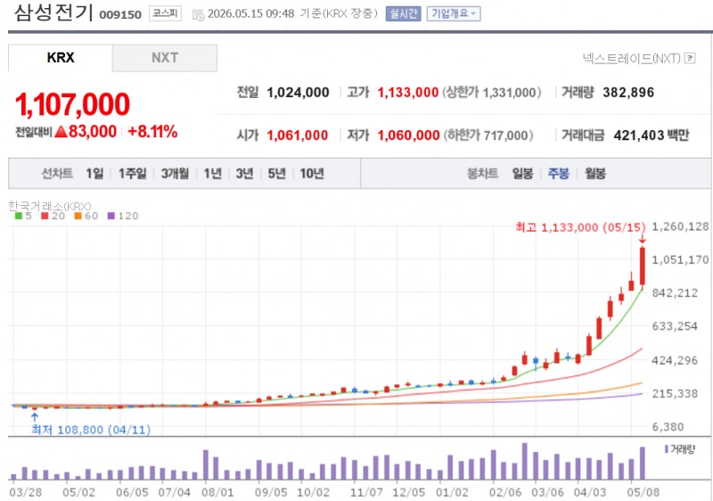Click the green 5 moving-average legend swatch
Viewport: 713px width, 501px height.
point(18,216)
